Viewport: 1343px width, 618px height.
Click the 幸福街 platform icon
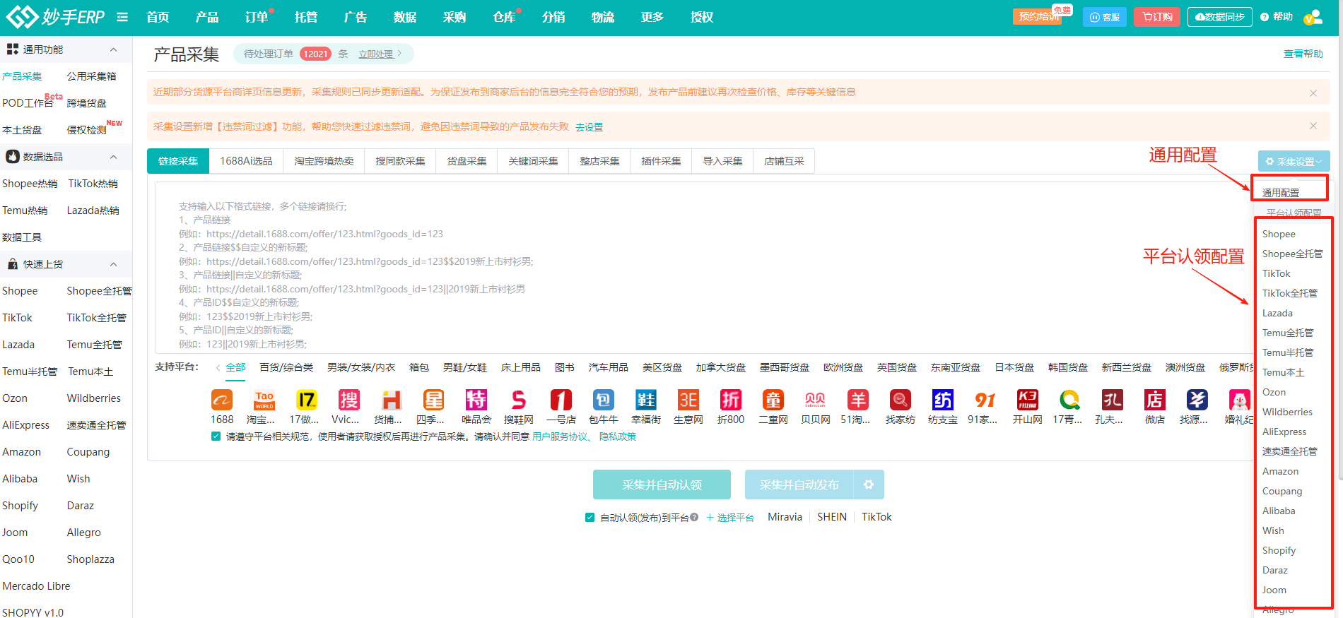pos(646,400)
